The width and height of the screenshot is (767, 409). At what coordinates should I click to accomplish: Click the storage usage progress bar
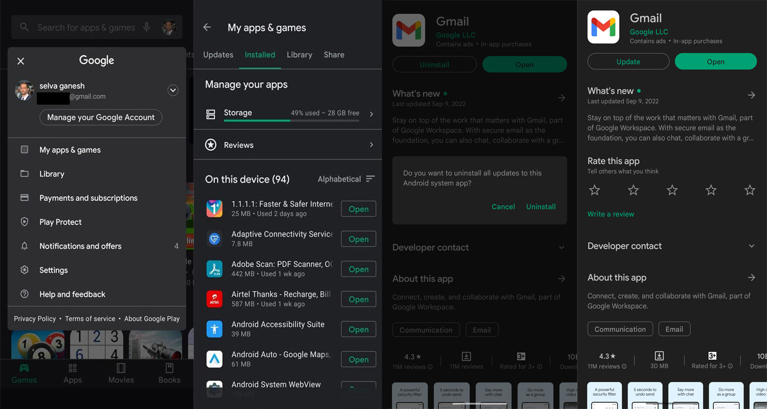point(291,121)
